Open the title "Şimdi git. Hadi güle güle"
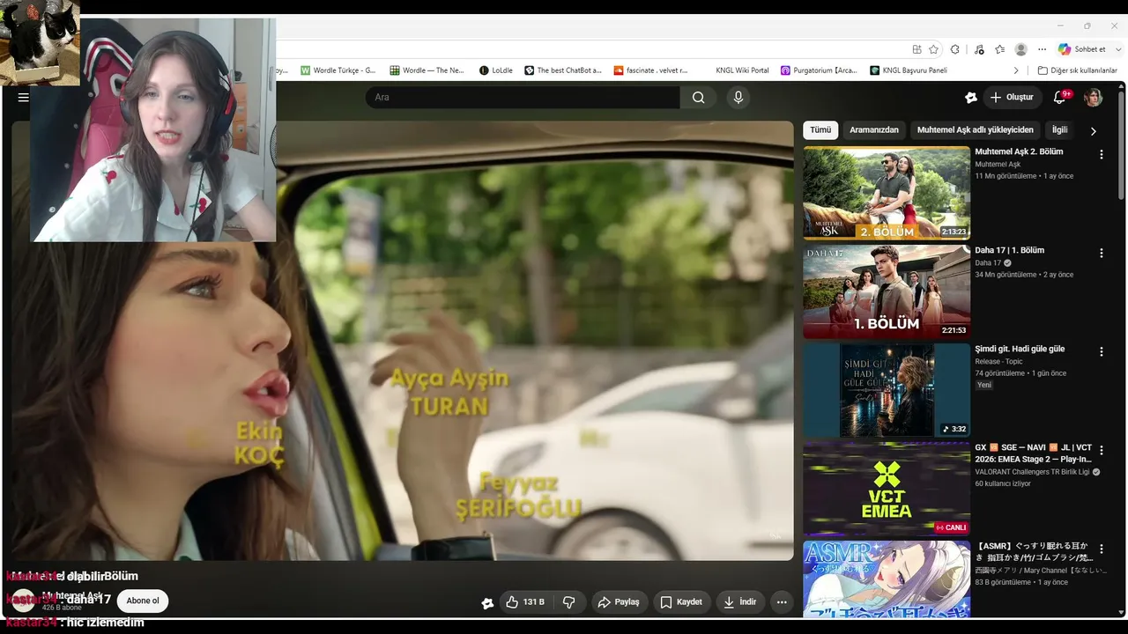This screenshot has height=634, width=1128. 1020,349
